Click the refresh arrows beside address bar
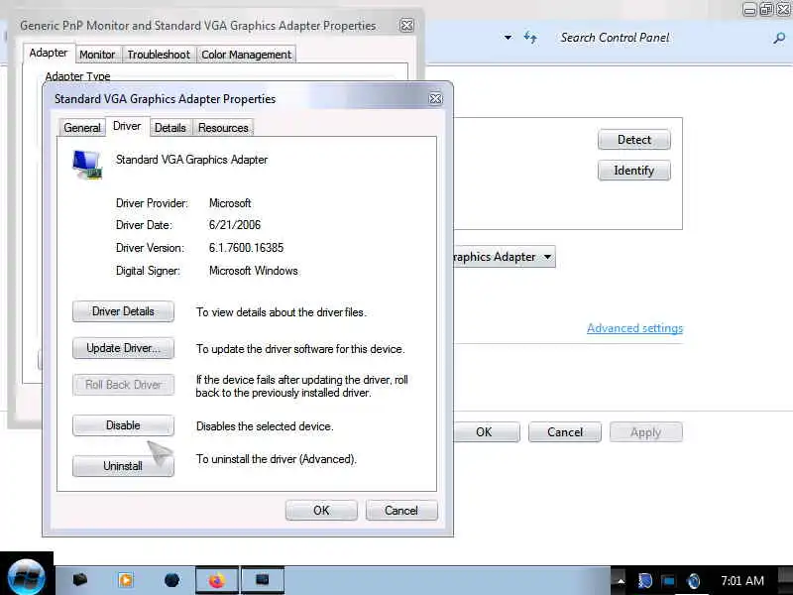The image size is (793, 595). [x=530, y=38]
